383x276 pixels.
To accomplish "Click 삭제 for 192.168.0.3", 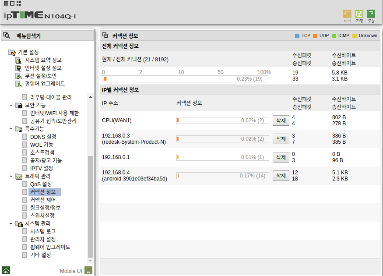I will (281, 139).
